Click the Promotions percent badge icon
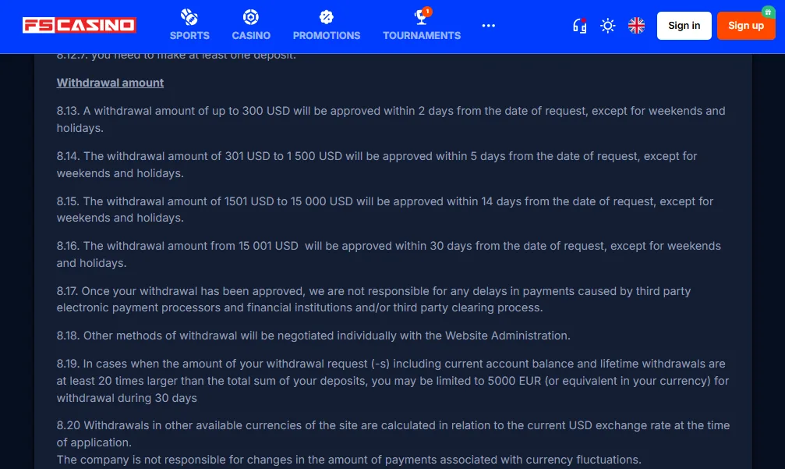Screen dimensions: 785x469 [x=327, y=17]
